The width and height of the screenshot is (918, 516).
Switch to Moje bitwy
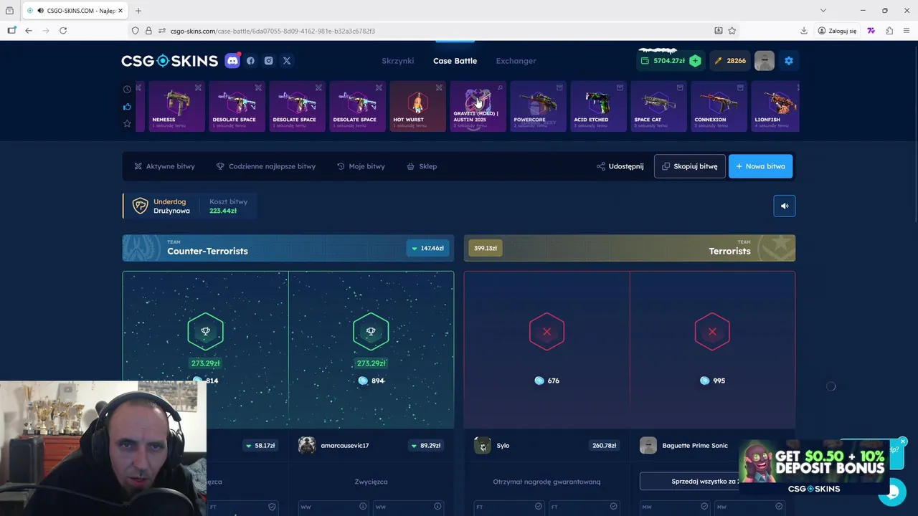click(361, 166)
